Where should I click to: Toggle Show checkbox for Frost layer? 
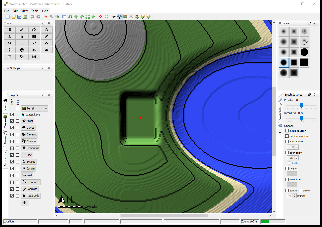12,121
